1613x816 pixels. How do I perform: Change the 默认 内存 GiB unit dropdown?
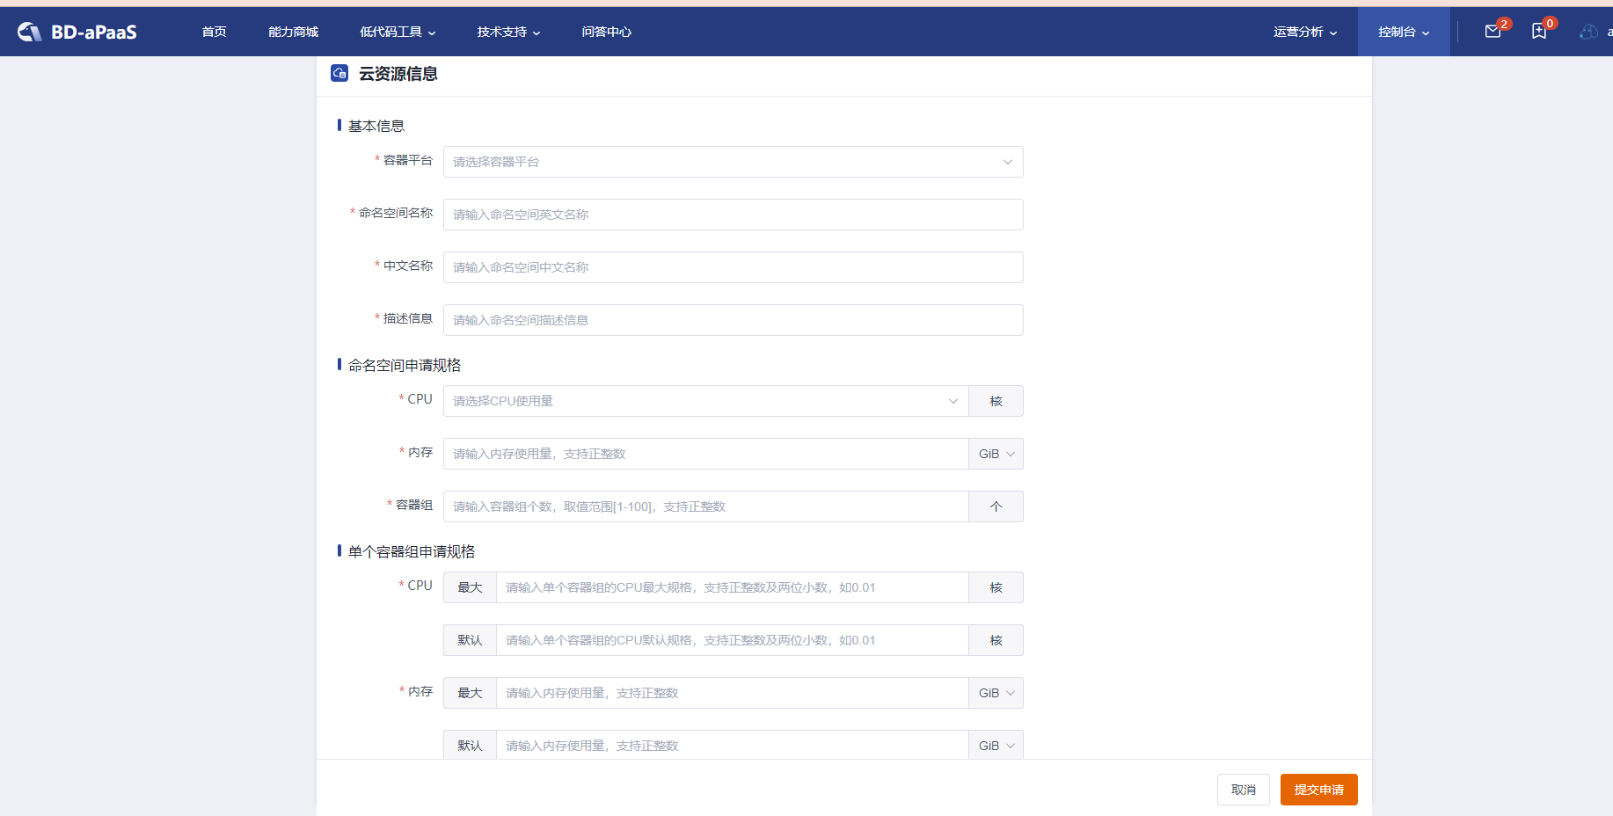[x=996, y=746]
